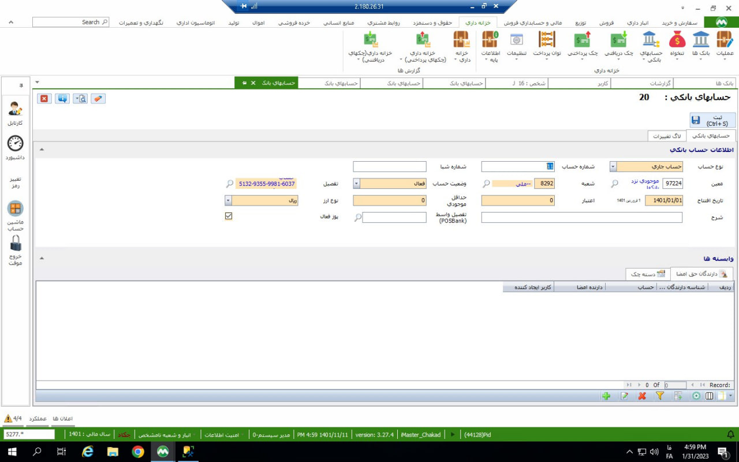Open the document tabs list dropdown arrow
Image resolution: width=739 pixels, height=462 pixels.
tap(38, 83)
